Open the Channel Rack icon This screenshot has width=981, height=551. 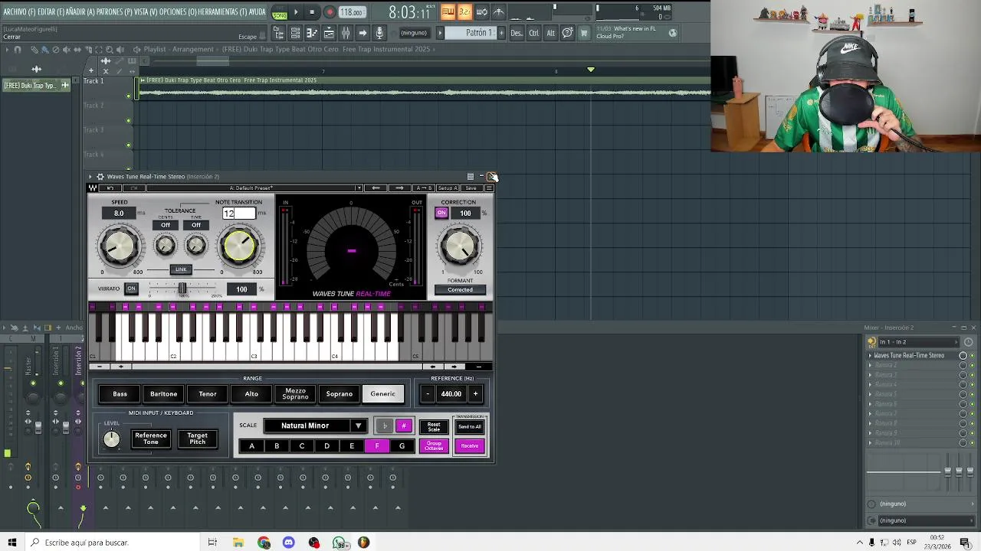click(x=295, y=33)
